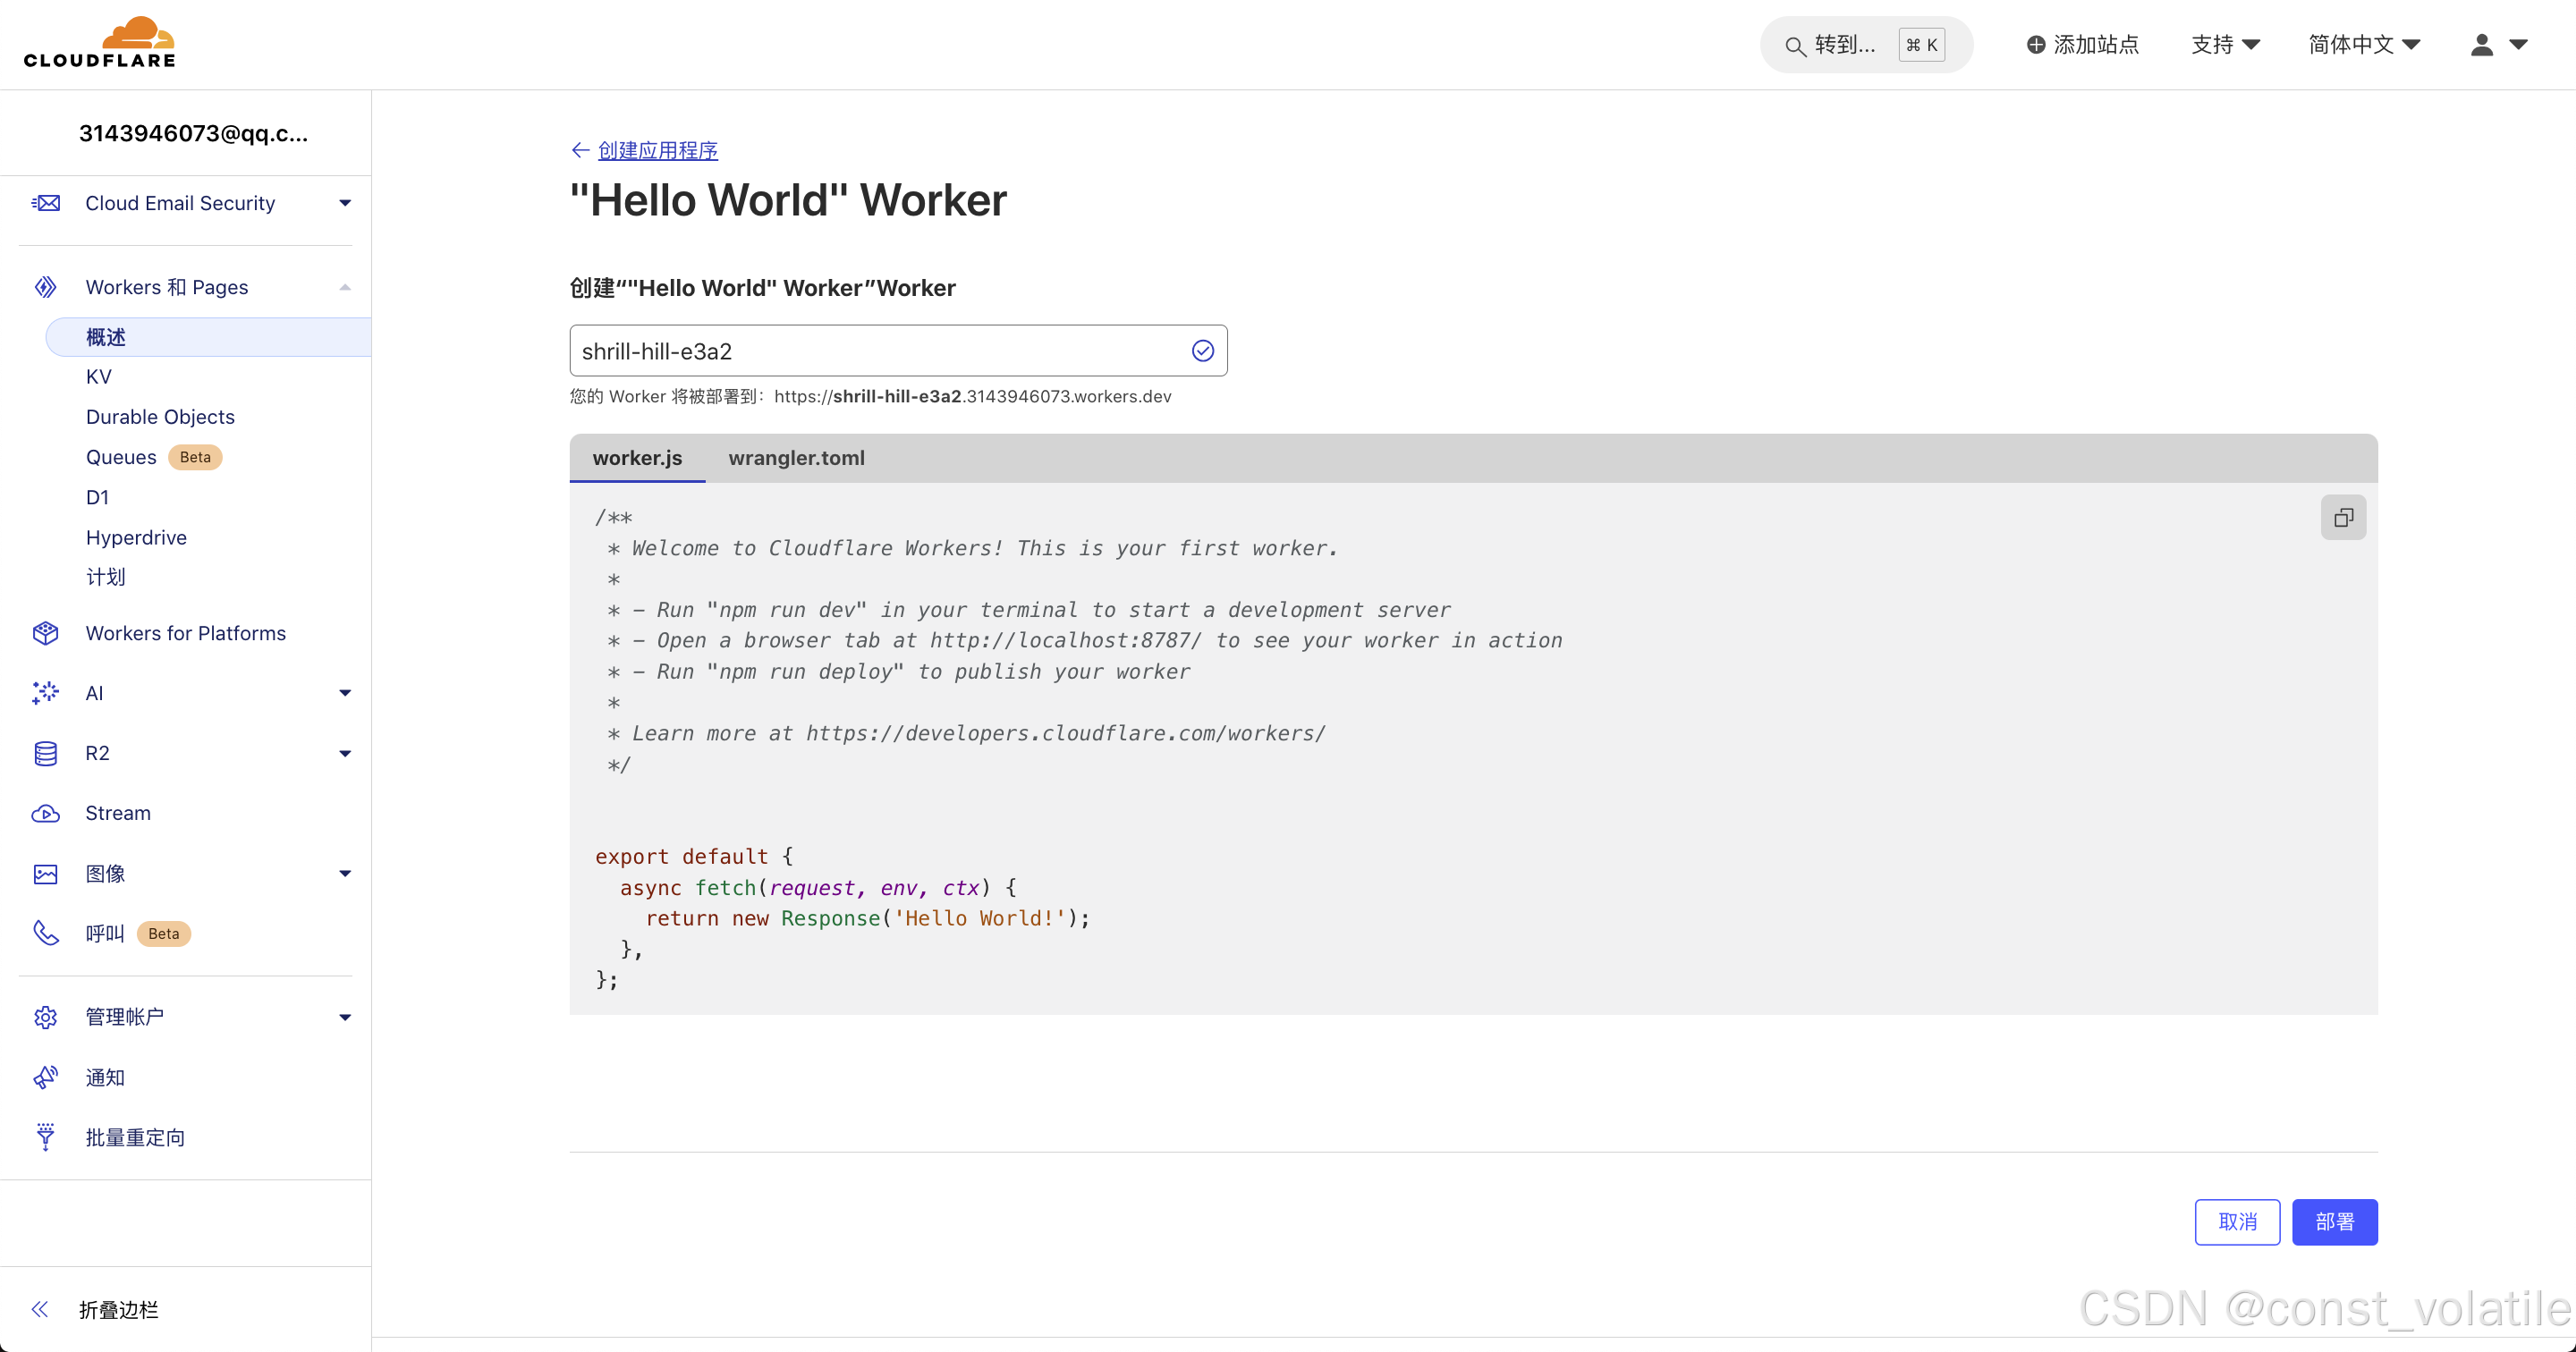Open Workers for Platforms via its sidebar icon
This screenshot has height=1352, width=2576.
pyautogui.click(x=46, y=633)
